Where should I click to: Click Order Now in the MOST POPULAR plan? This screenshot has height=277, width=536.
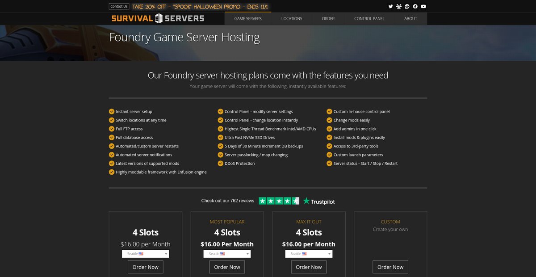(x=227, y=267)
